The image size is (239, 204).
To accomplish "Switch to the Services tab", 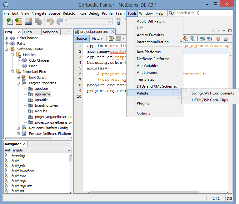I will pos(50,32).
